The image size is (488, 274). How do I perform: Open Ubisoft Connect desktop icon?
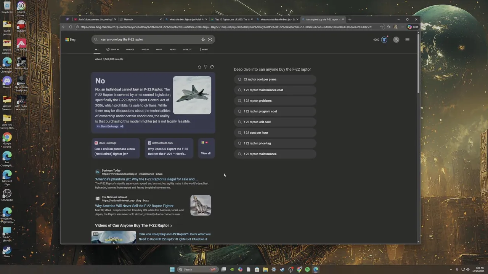point(21,8)
